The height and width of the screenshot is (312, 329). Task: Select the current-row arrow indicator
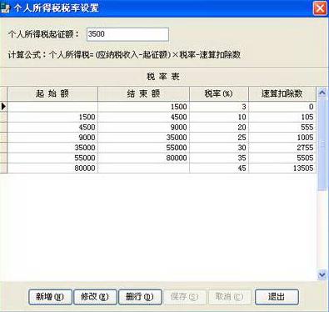click(3, 107)
